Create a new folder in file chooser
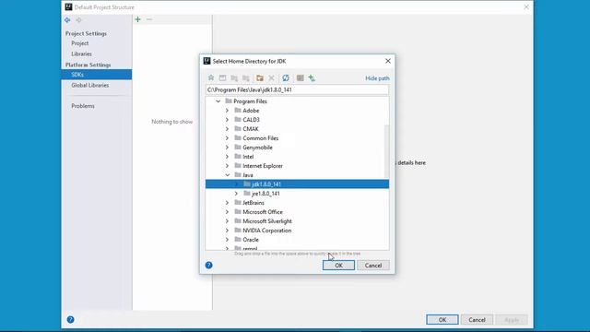 [x=260, y=77]
